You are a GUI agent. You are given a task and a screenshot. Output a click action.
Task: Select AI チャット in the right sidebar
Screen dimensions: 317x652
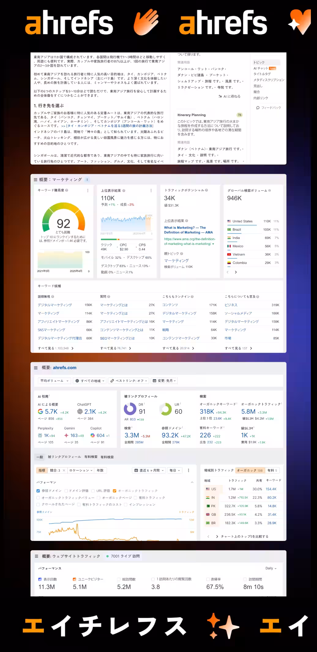pos(261,68)
